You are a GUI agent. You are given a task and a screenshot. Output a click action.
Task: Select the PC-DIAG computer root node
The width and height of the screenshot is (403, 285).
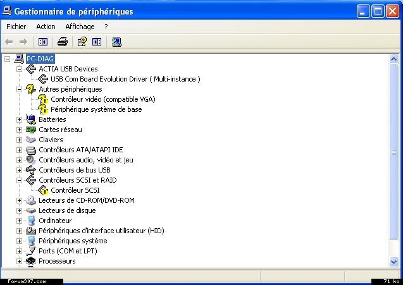[x=49, y=59]
